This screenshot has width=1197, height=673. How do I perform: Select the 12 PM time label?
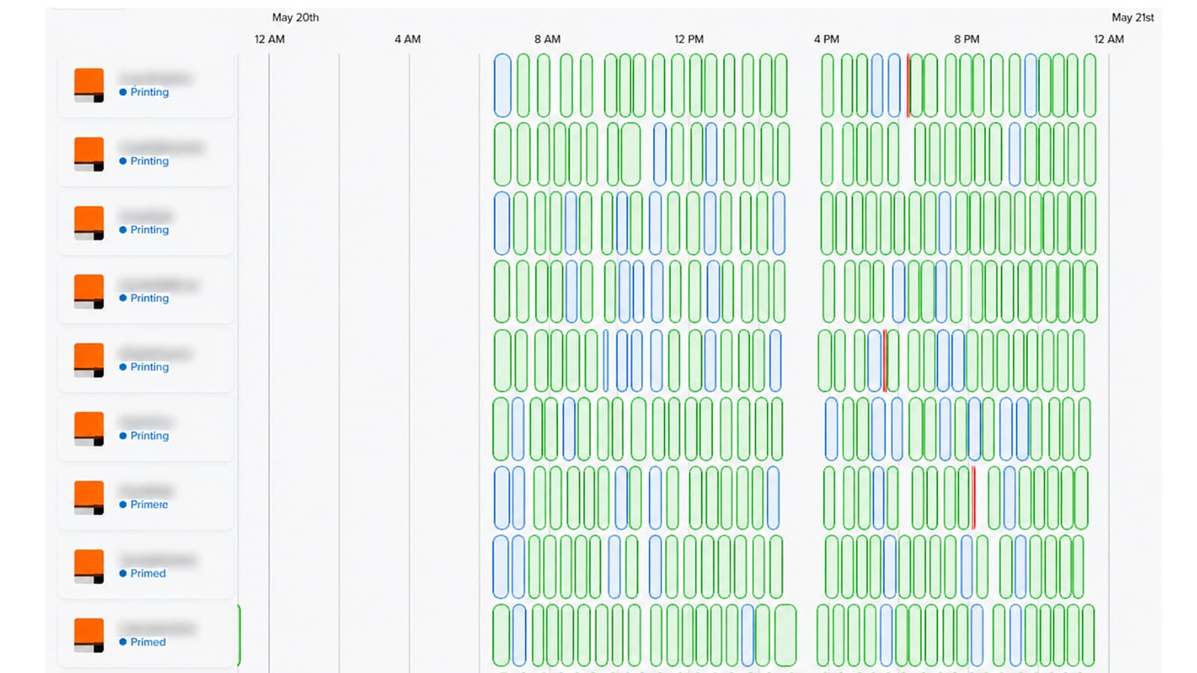[x=689, y=39]
